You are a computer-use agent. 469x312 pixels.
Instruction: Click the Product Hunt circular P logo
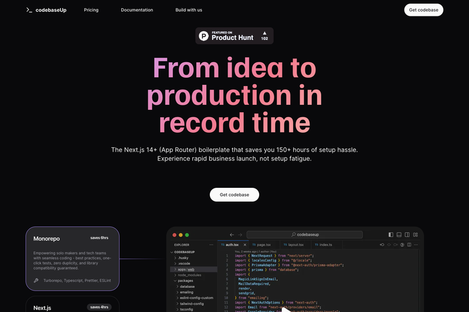click(203, 36)
